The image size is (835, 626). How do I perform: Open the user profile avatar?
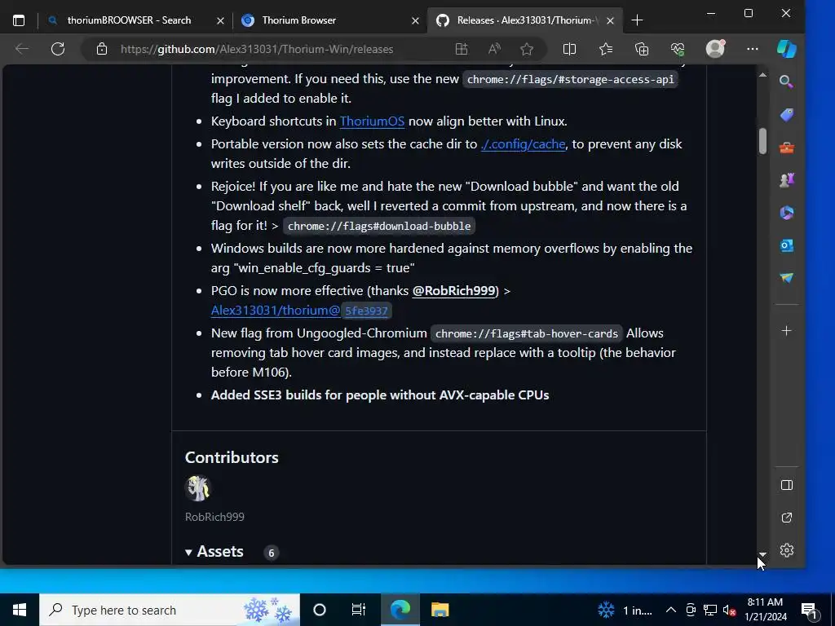pos(715,48)
